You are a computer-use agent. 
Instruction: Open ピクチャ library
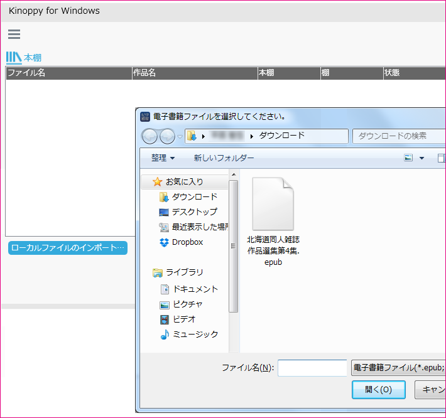tap(188, 304)
